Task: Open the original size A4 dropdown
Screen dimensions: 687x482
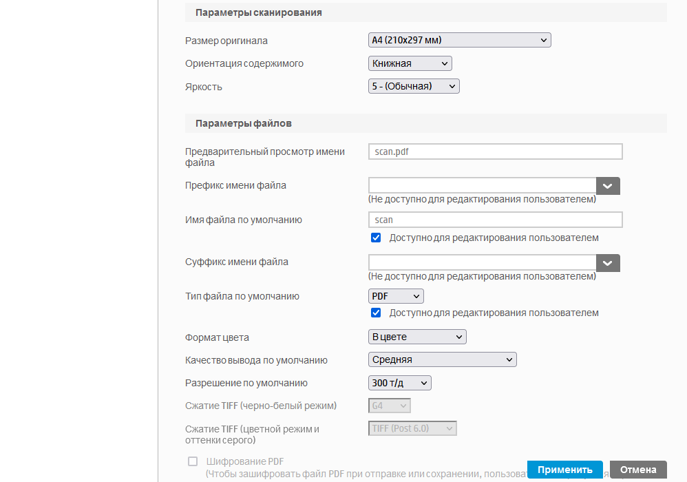Action: (x=460, y=41)
